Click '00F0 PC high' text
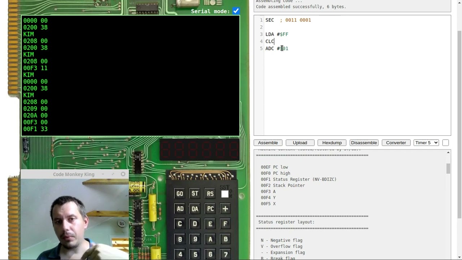The height and width of the screenshot is (260, 462). click(x=275, y=173)
